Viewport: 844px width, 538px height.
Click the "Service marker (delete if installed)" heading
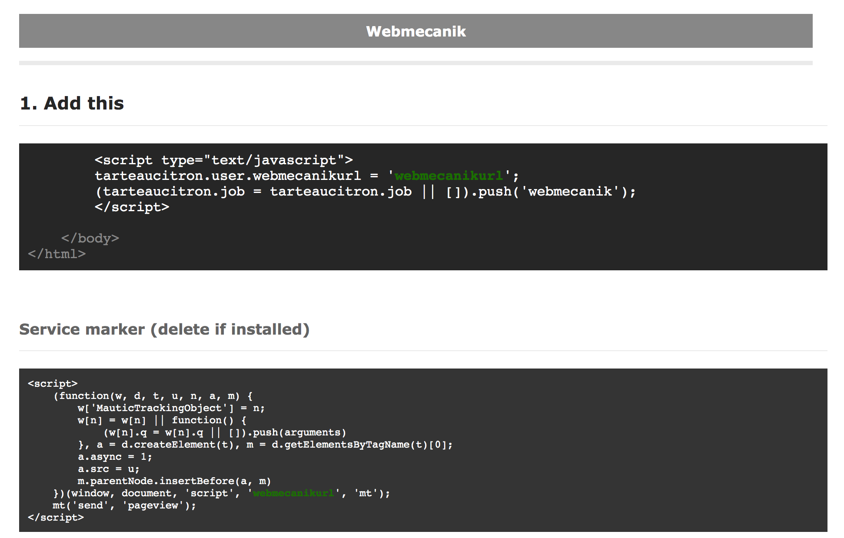[164, 329]
